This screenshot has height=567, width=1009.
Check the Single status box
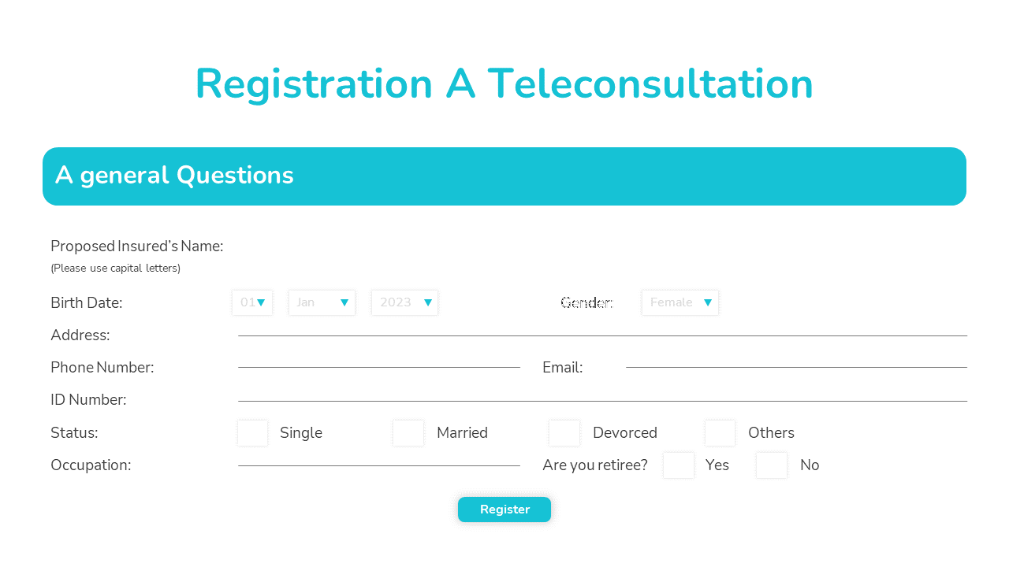click(253, 433)
